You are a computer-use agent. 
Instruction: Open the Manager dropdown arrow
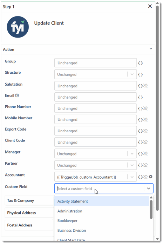point(132,154)
